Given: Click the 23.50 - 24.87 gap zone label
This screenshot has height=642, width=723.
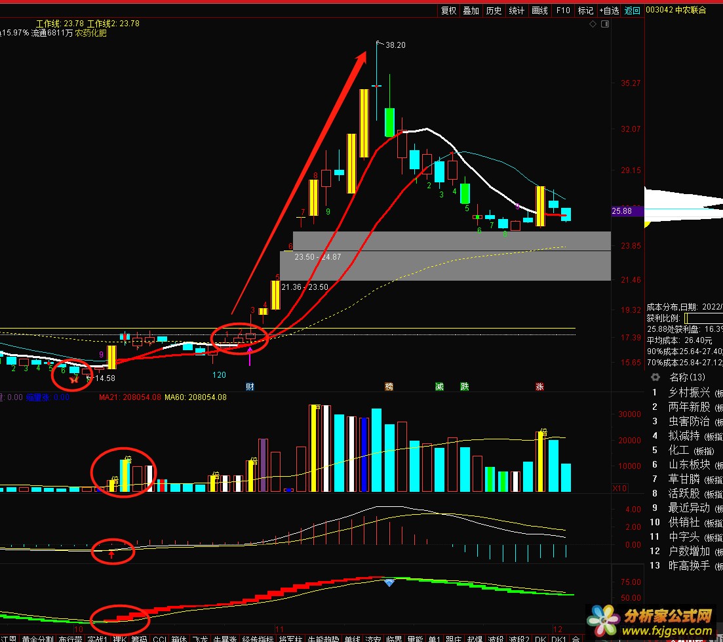Looking at the screenshot, I should tap(318, 257).
